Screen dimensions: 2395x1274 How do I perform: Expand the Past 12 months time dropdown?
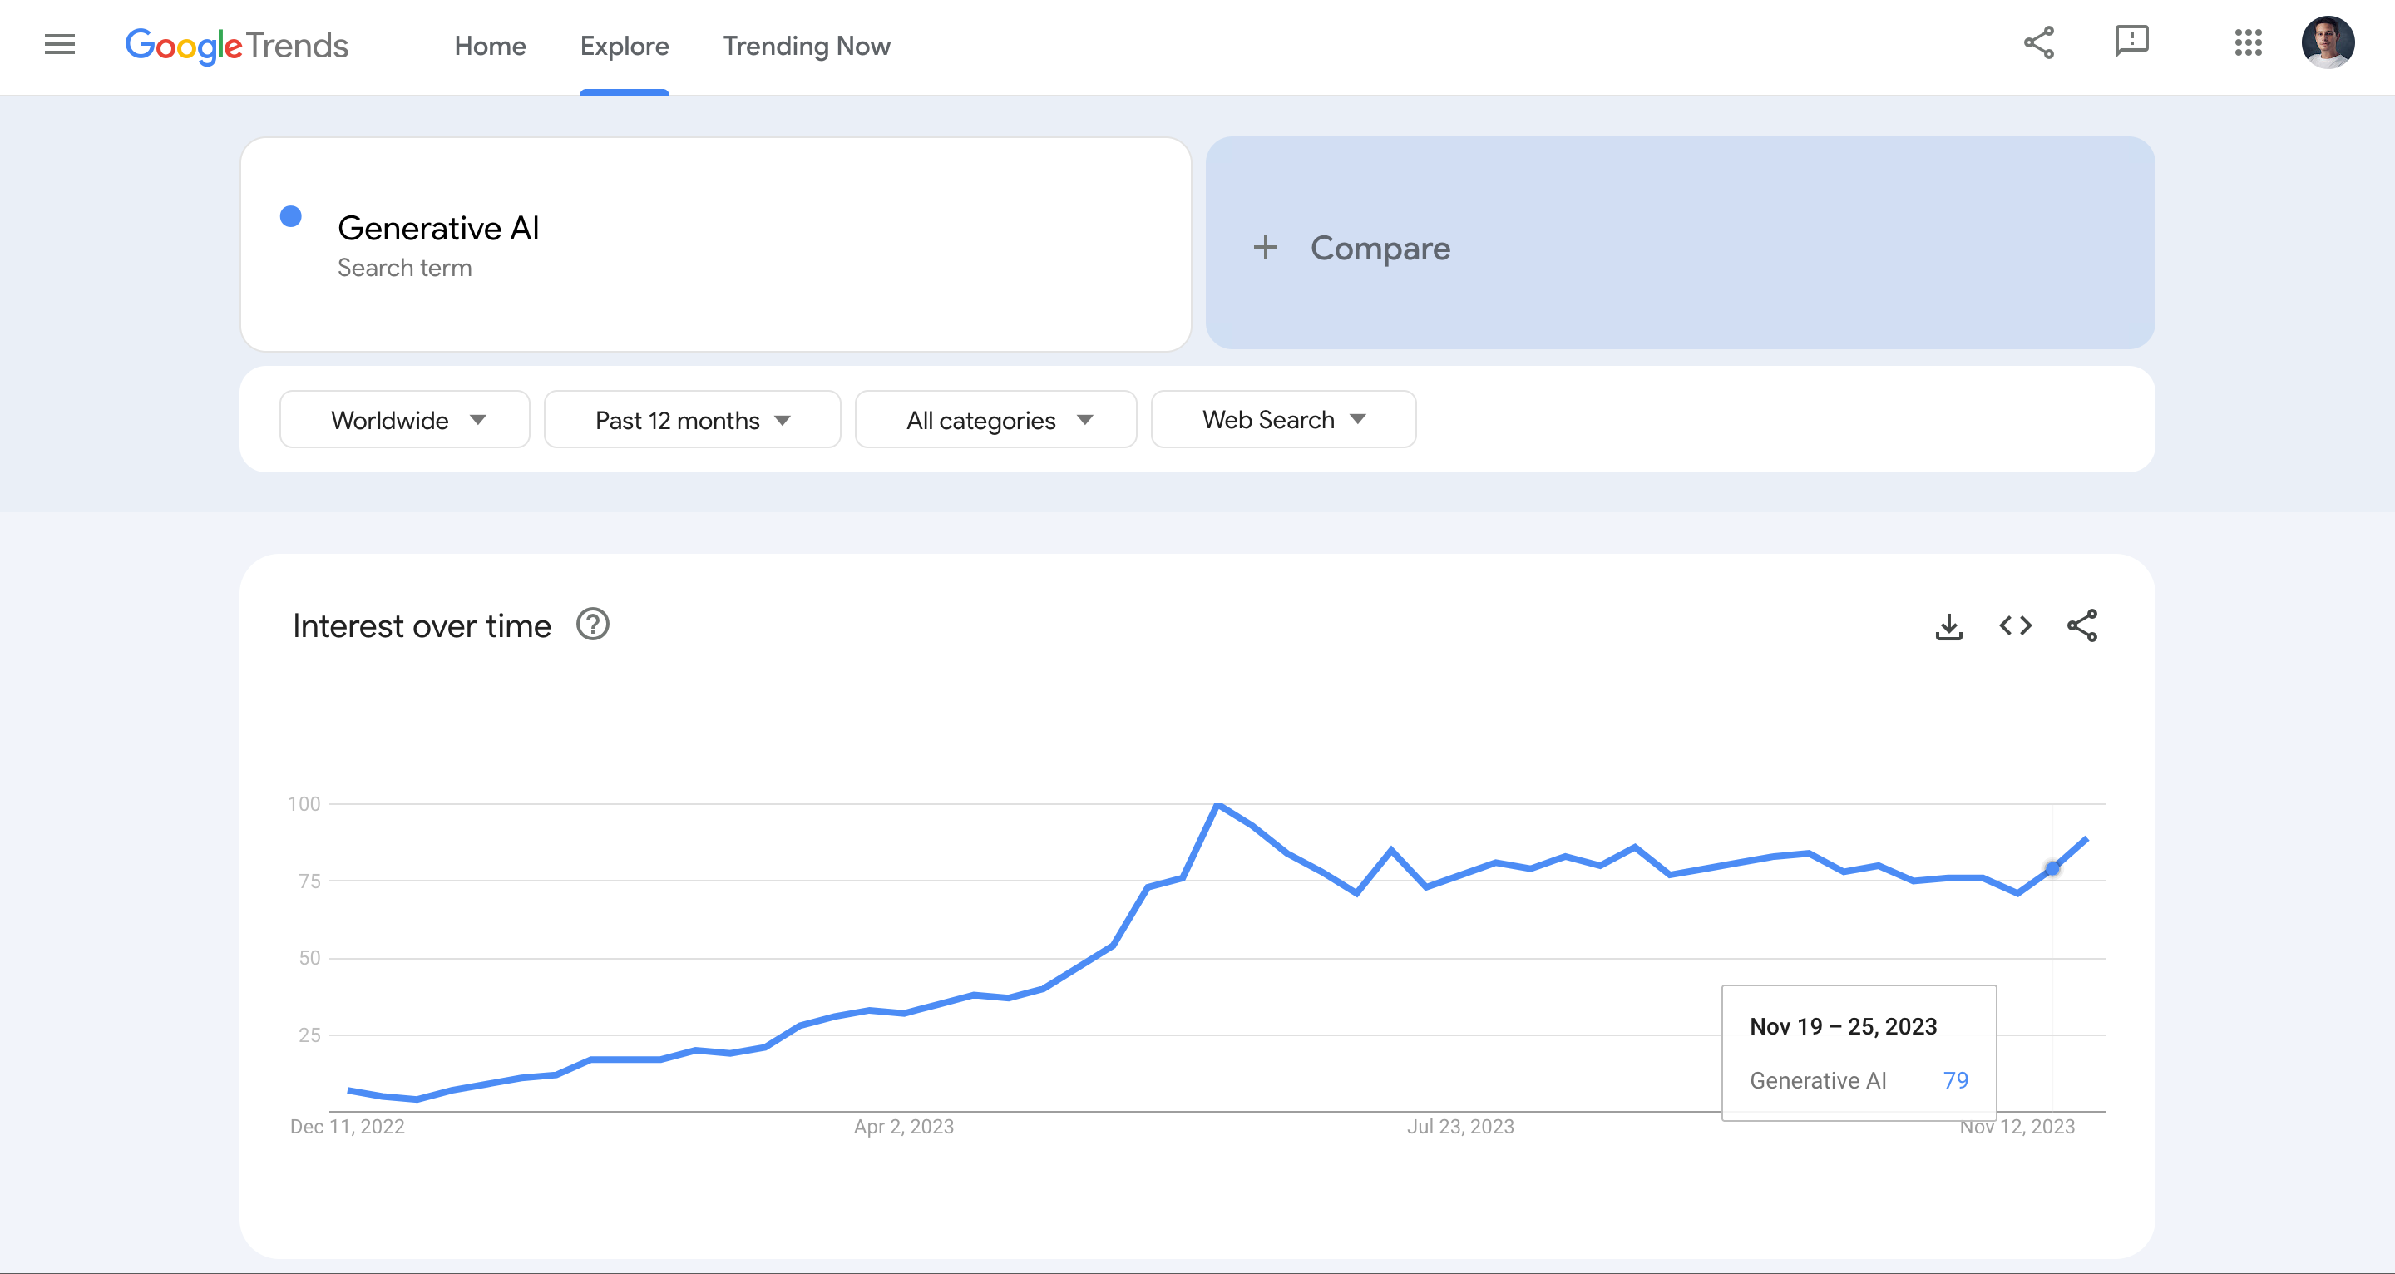690,418
